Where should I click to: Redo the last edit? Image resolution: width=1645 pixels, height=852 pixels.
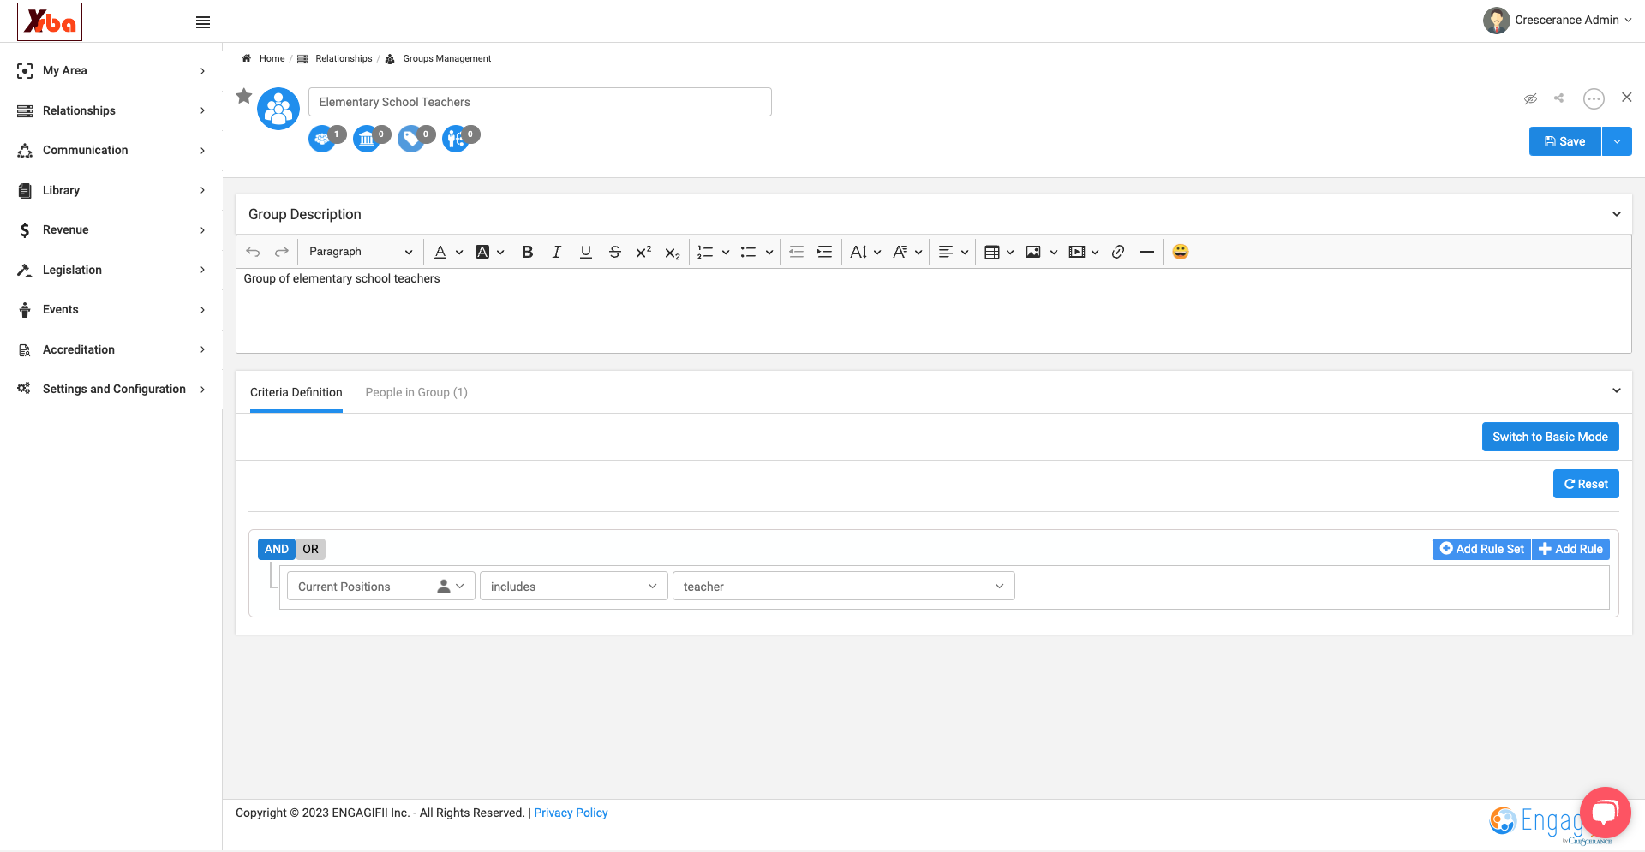(x=282, y=252)
